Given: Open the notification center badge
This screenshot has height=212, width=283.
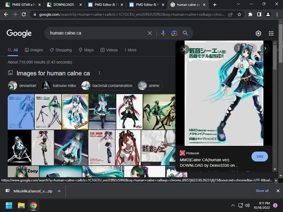Looking at the screenshot, I should coord(275,205).
